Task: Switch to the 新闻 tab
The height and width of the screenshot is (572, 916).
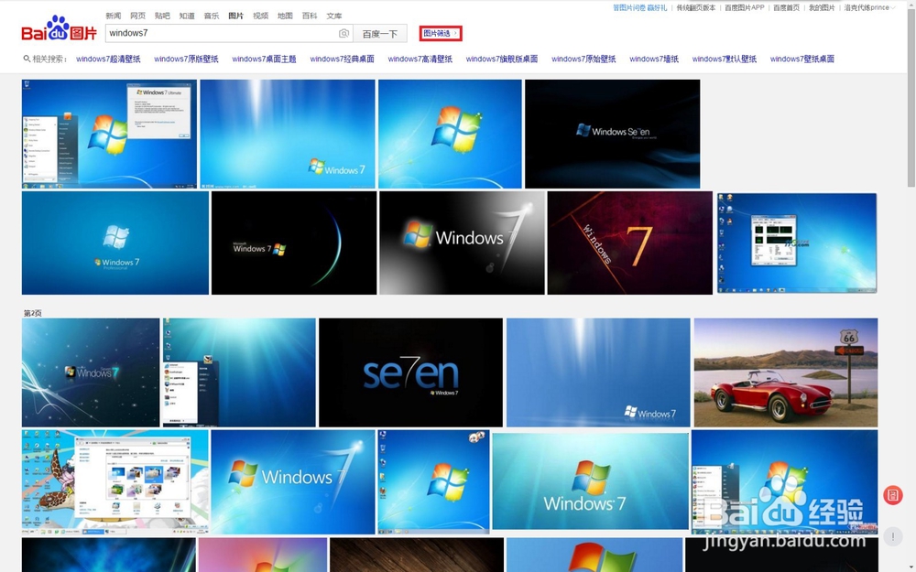Action: tap(114, 16)
